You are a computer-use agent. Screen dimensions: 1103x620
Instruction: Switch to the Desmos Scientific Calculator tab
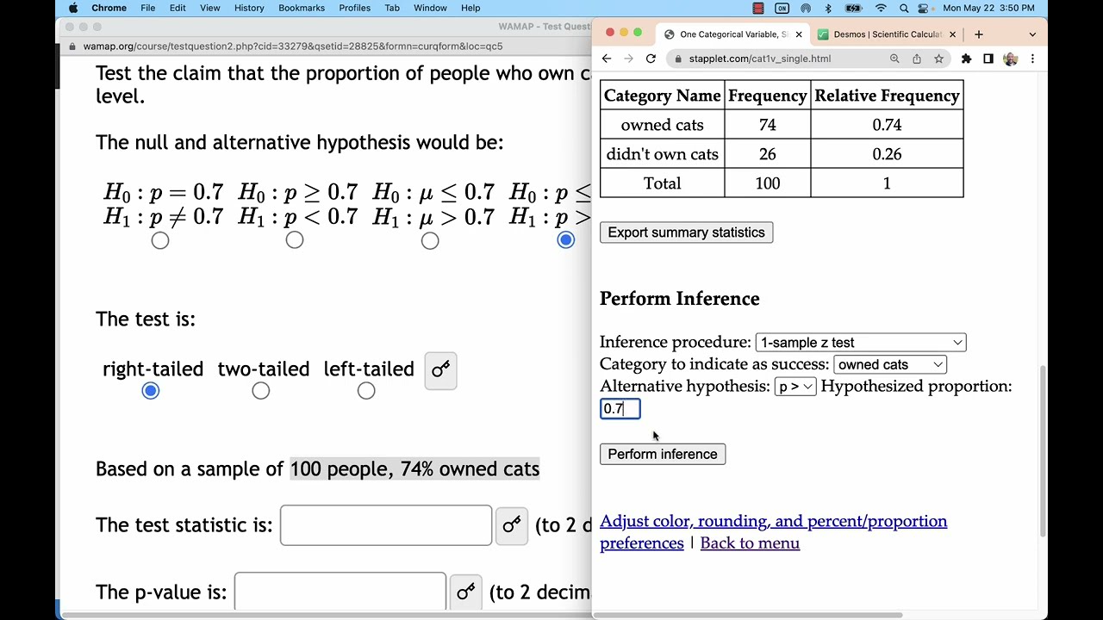pyautogui.click(x=886, y=34)
